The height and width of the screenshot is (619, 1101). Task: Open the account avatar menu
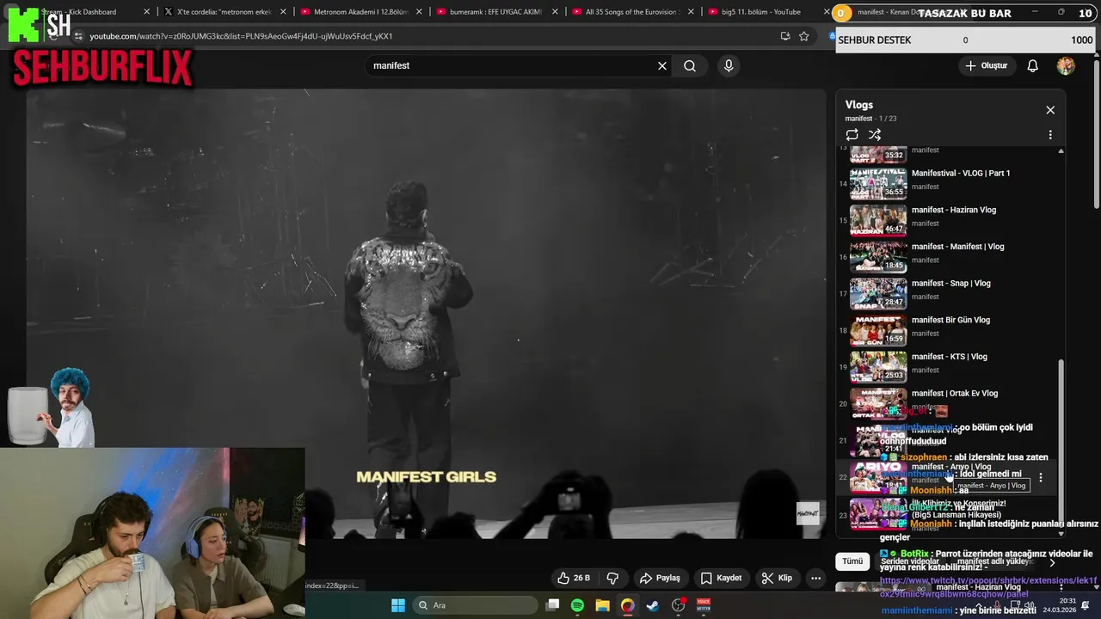(x=1066, y=66)
